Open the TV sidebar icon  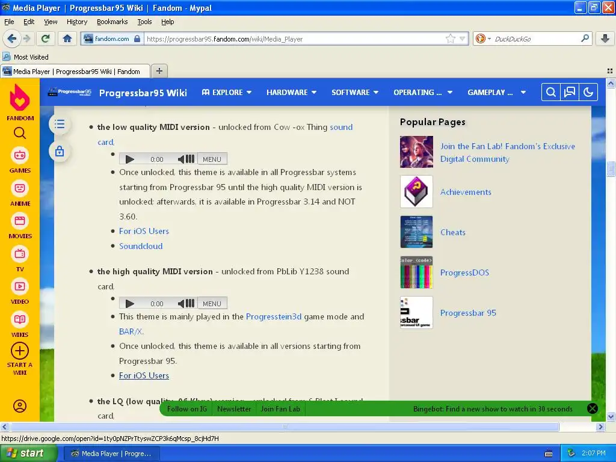20,254
